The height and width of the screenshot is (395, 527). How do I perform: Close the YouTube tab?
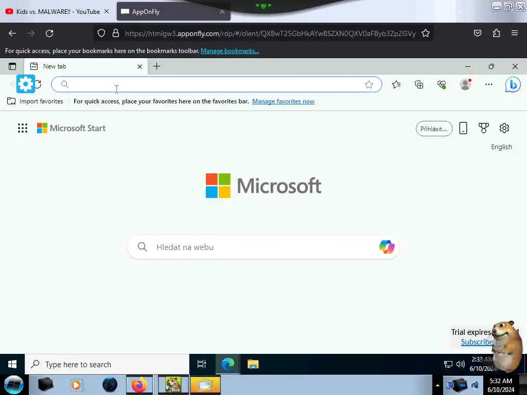pyautogui.click(x=107, y=12)
